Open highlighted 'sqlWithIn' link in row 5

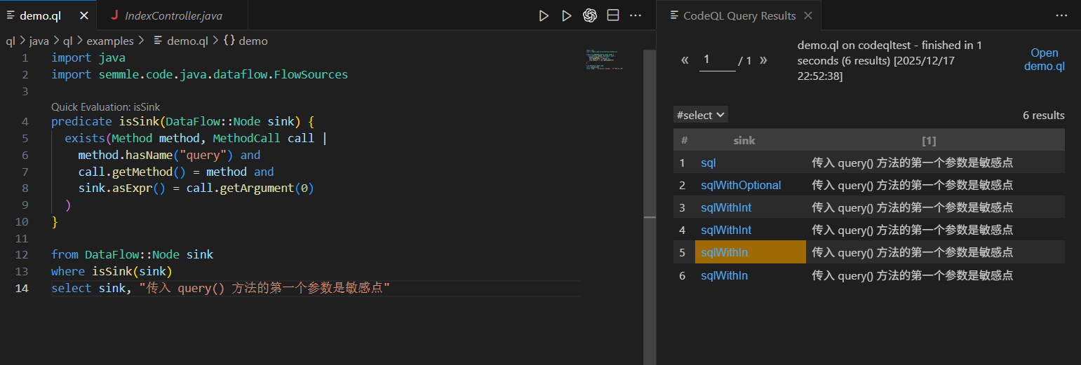[x=724, y=252]
